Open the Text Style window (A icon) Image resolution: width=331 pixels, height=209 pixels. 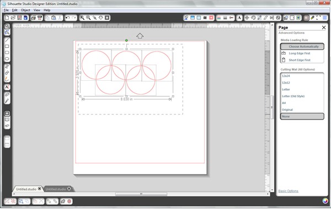pyautogui.click(x=239, y=18)
